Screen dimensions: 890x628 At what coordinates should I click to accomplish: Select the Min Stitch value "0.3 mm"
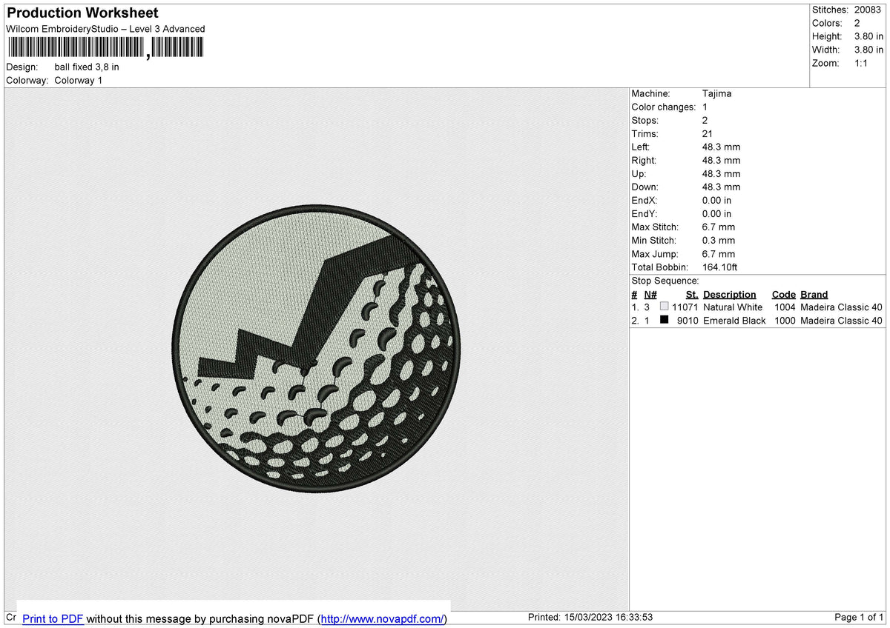(719, 240)
